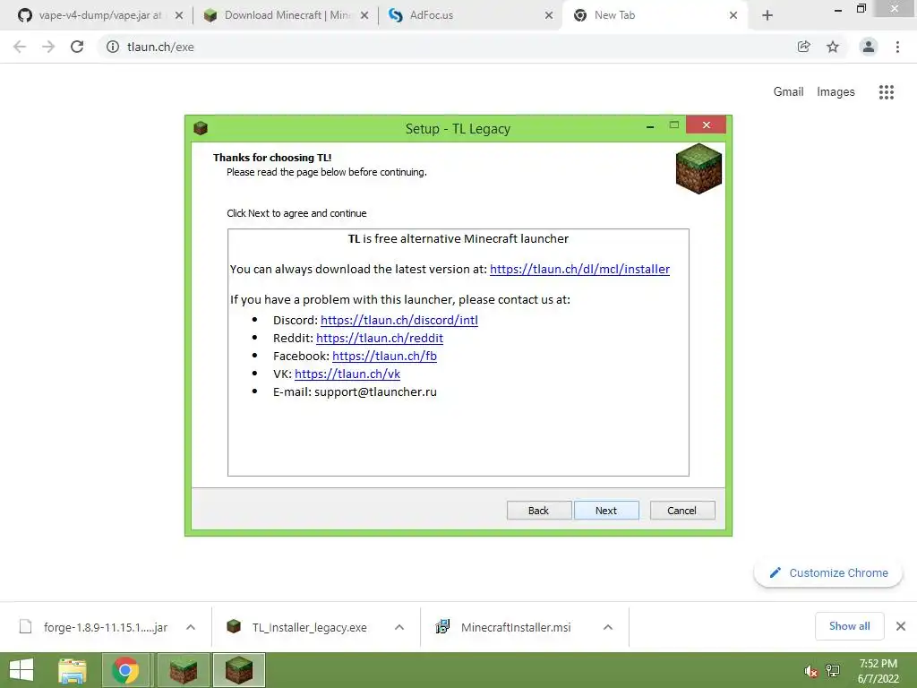The width and height of the screenshot is (917, 688).
Task: Go back in Chrome
Action: [20, 47]
